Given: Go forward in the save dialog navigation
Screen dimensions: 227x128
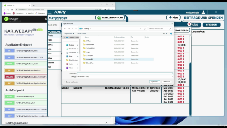Looking at the screenshot, I should 69,28.
